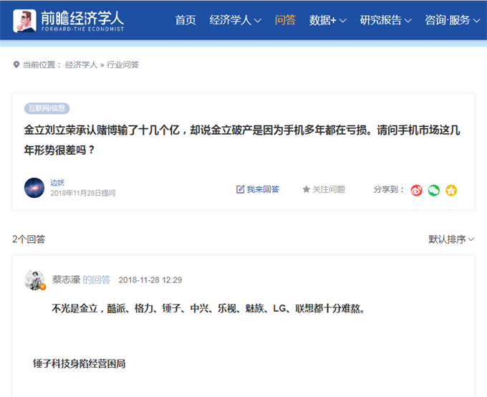Viewport: 487px width, 397px height.
Task: Click the 的回答 link next to 蔡志濠
Action: [96, 279]
